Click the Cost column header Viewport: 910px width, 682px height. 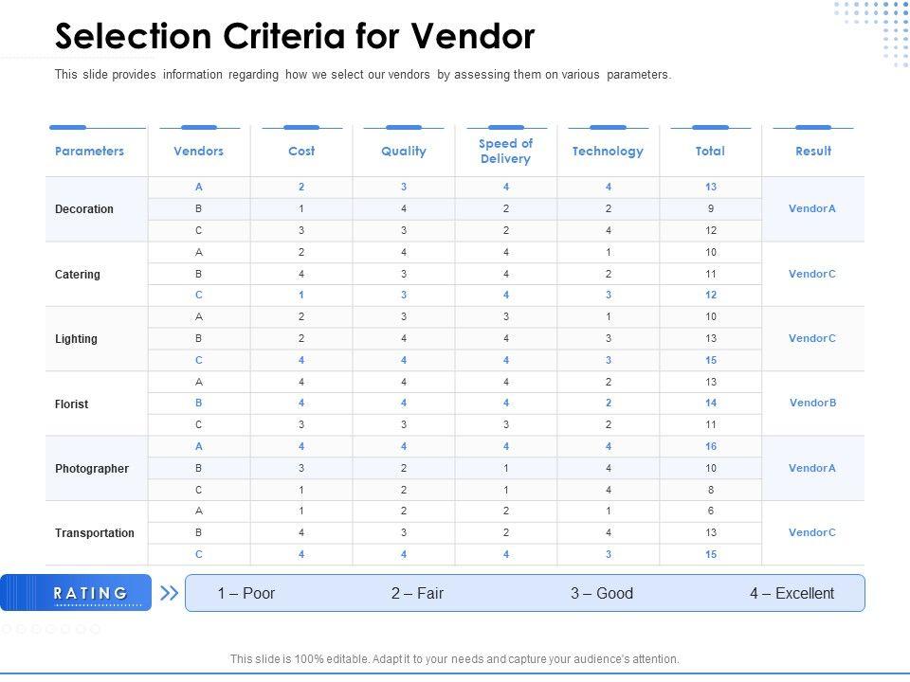301,151
